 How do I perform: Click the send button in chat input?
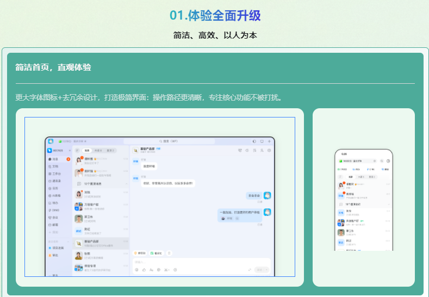coord(261,269)
